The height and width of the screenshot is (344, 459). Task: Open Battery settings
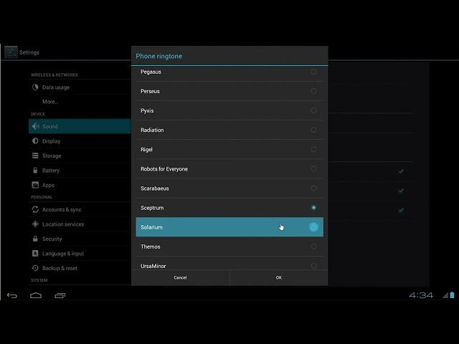80,171
